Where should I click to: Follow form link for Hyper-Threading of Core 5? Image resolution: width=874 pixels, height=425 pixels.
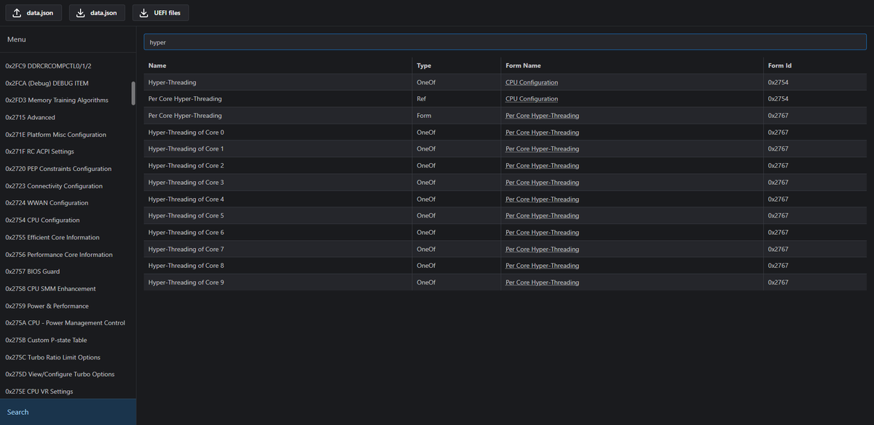click(x=543, y=216)
